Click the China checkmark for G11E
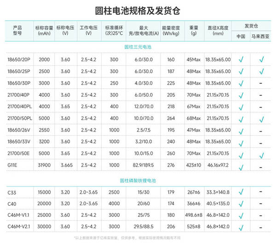 tap(241, 167)
